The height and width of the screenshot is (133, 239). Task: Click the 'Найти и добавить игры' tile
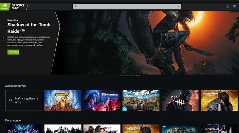(24, 100)
